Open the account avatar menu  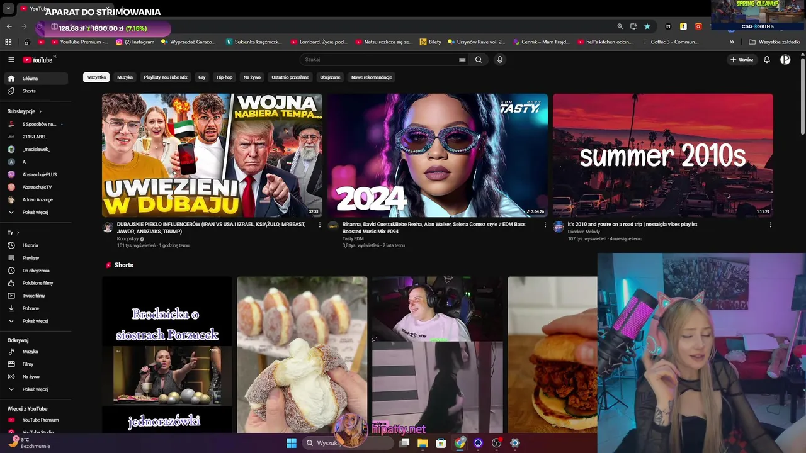point(785,60)
